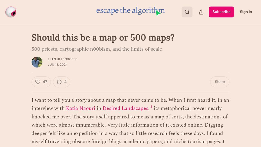Click the ELAN ULLENDORFF author name

click(x=63, y=59)
